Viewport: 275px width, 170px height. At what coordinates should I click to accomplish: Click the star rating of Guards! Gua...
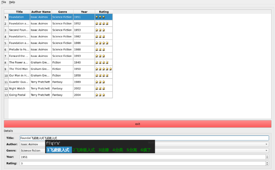(x=104, y=82)
